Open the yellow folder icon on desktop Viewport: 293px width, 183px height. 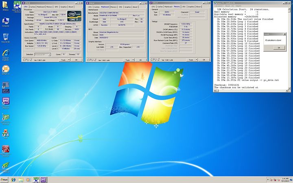click(5, 6)
